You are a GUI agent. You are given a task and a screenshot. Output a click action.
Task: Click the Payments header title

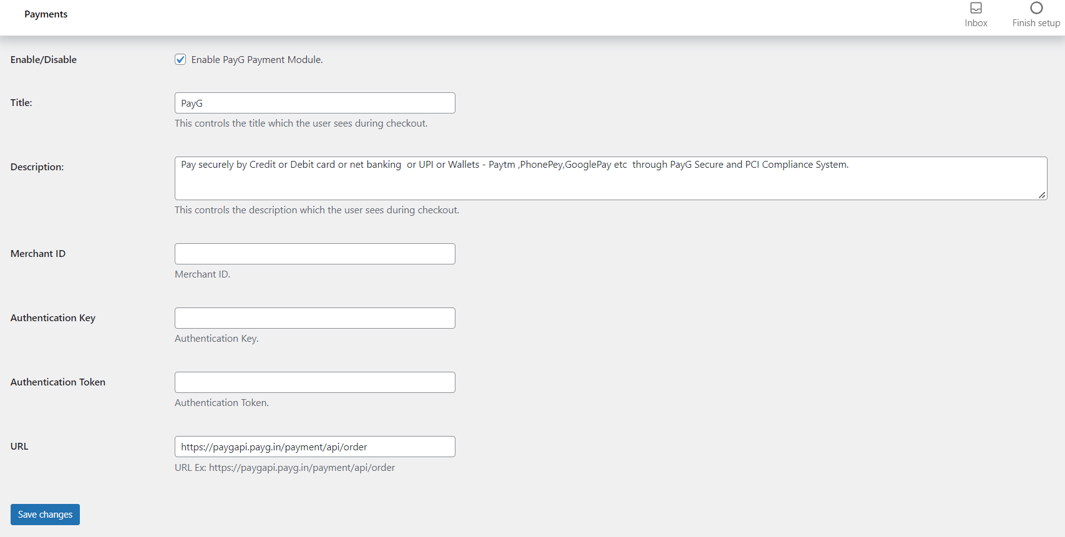46,14
